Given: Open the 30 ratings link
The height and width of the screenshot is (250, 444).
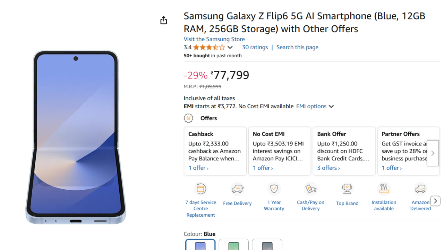Looking at the screenshot, I should point(255,47).
